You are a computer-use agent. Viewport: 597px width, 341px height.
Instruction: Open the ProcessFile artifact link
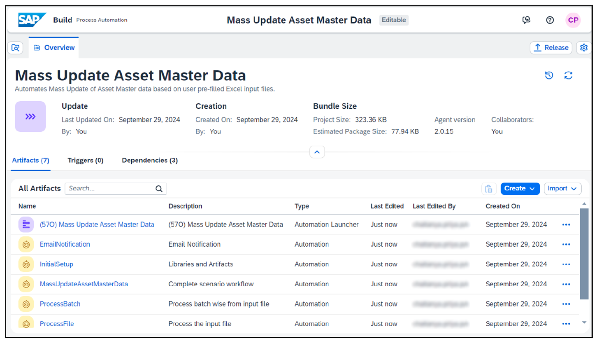[57, 324]
